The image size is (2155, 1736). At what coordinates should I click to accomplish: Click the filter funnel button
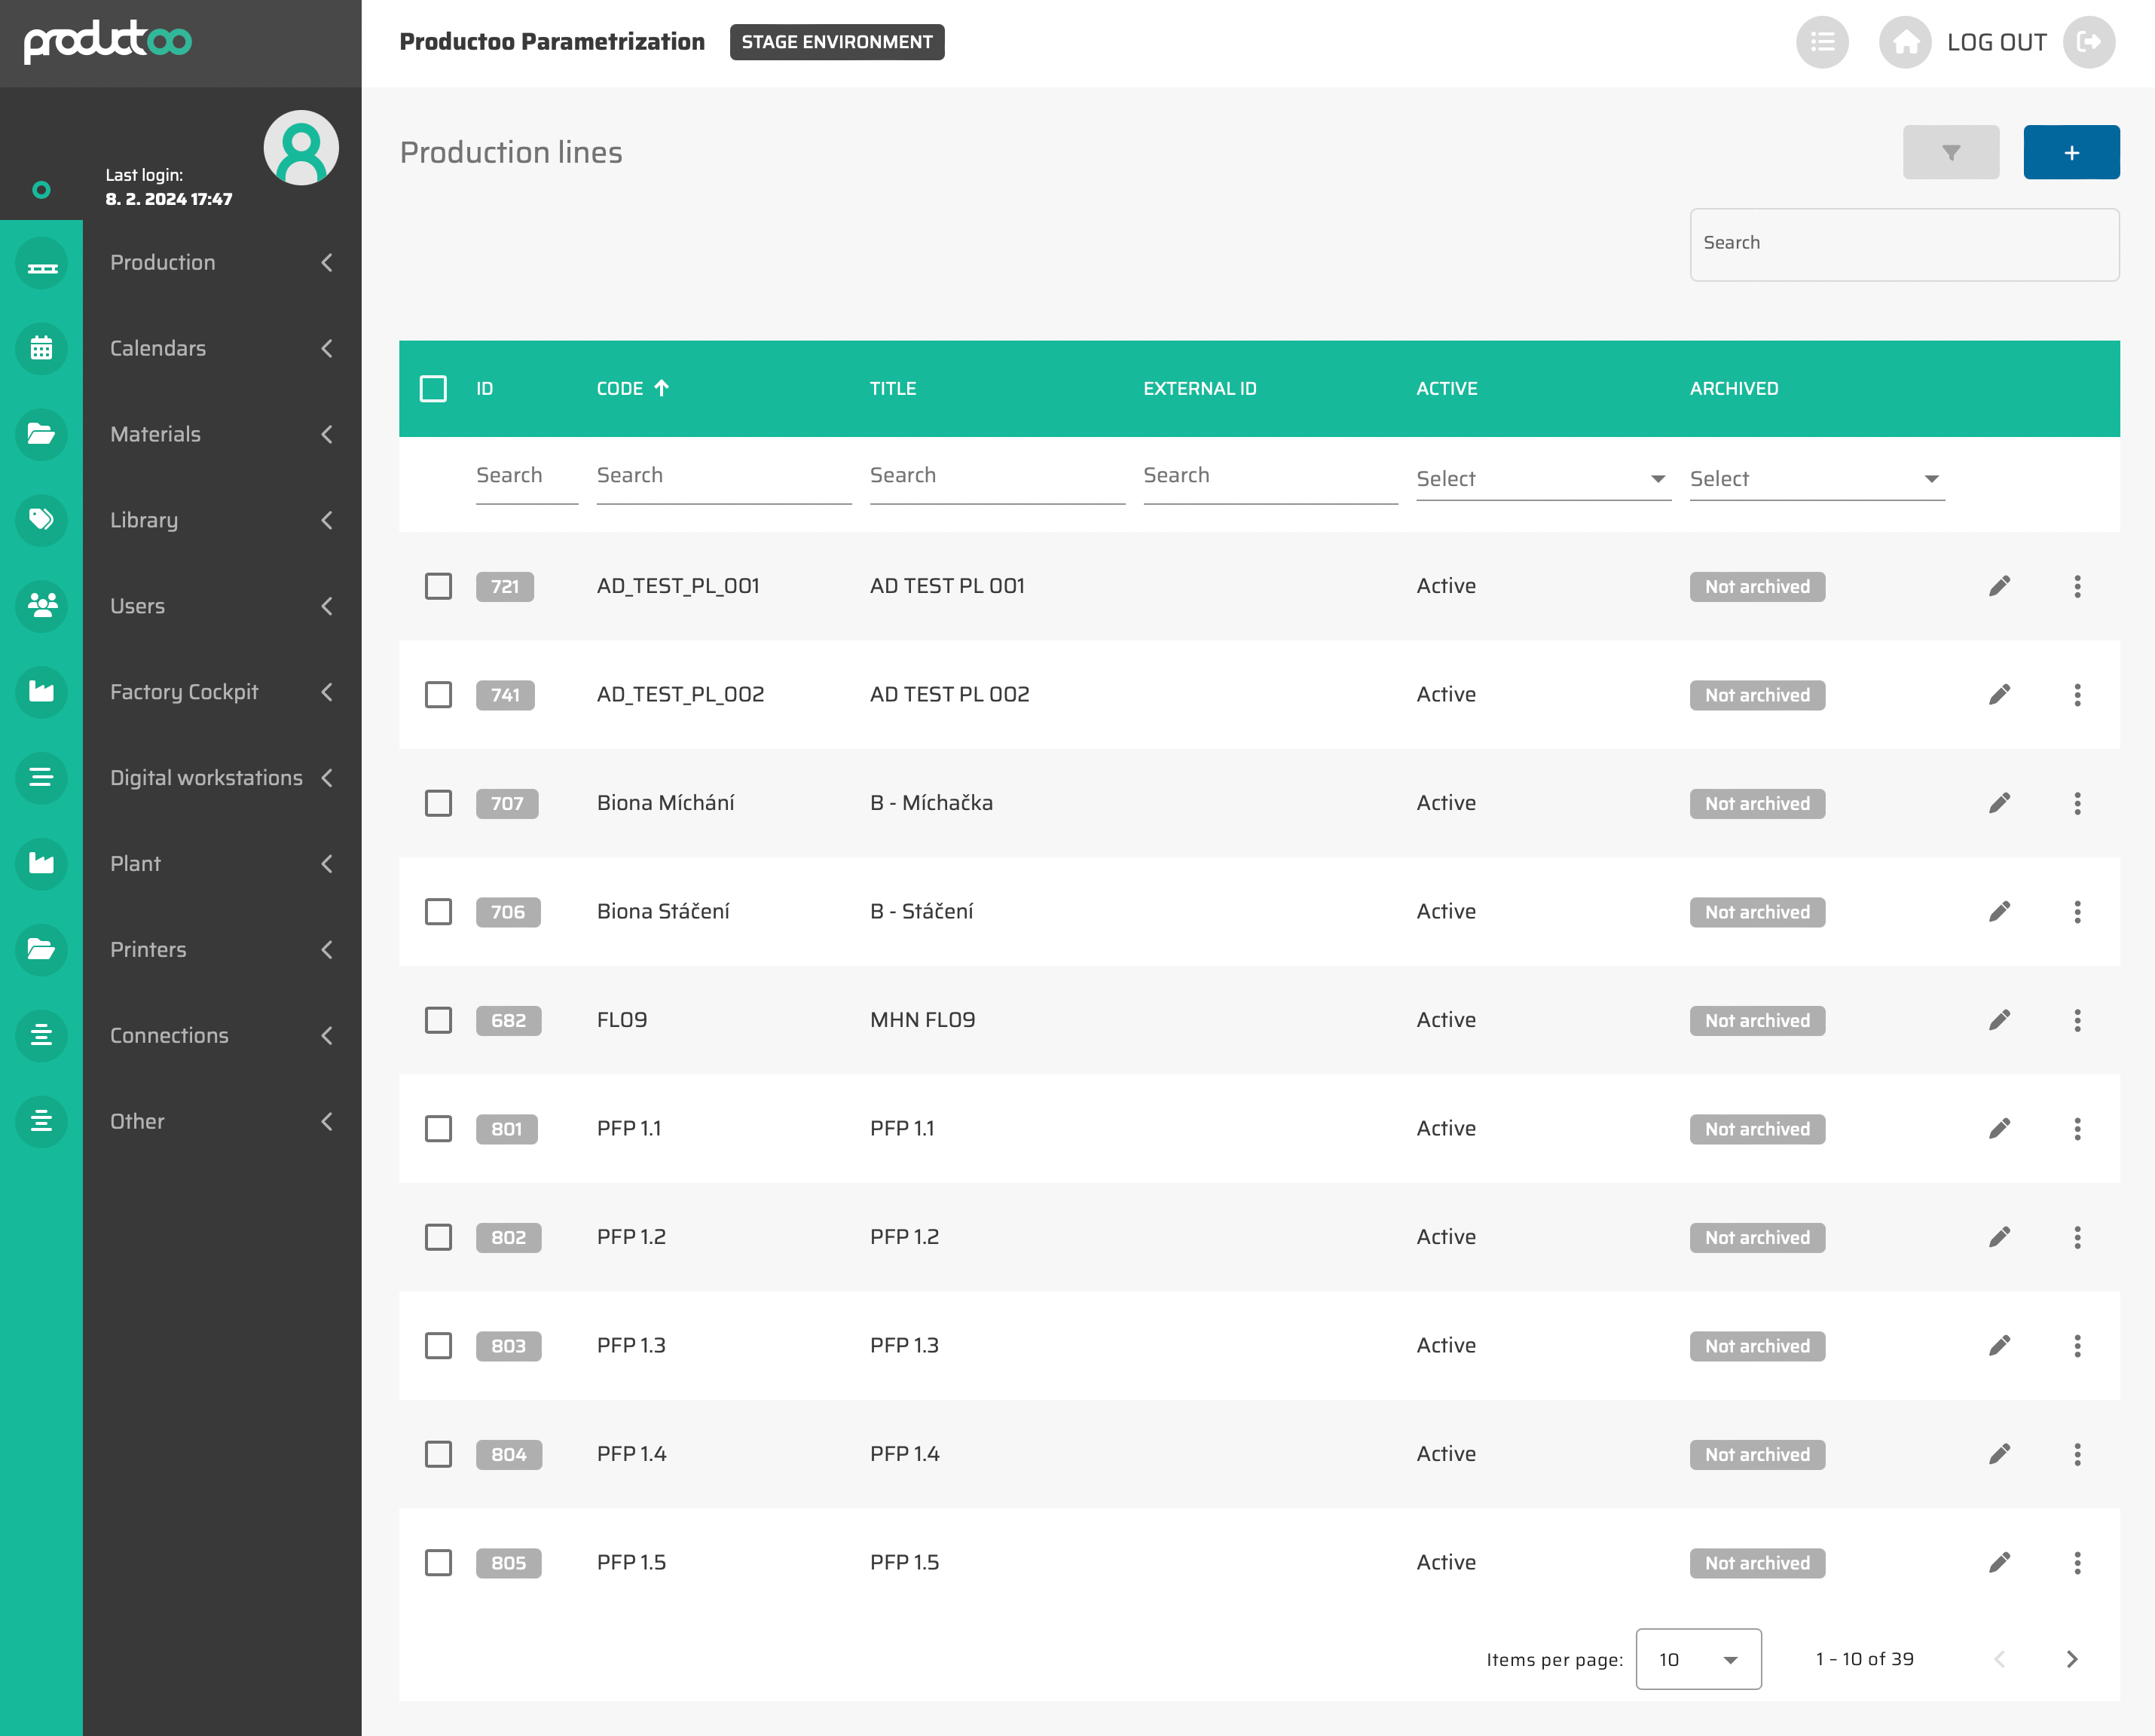(1950, 152)
